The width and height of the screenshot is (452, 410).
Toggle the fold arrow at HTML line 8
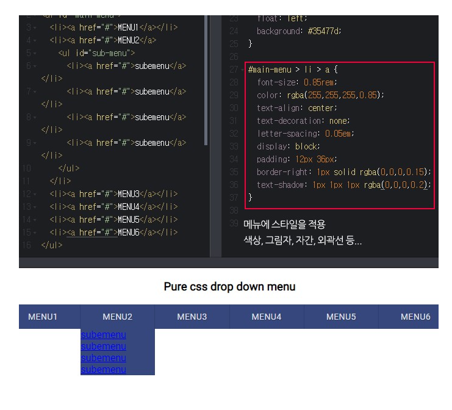click(35, 118)
